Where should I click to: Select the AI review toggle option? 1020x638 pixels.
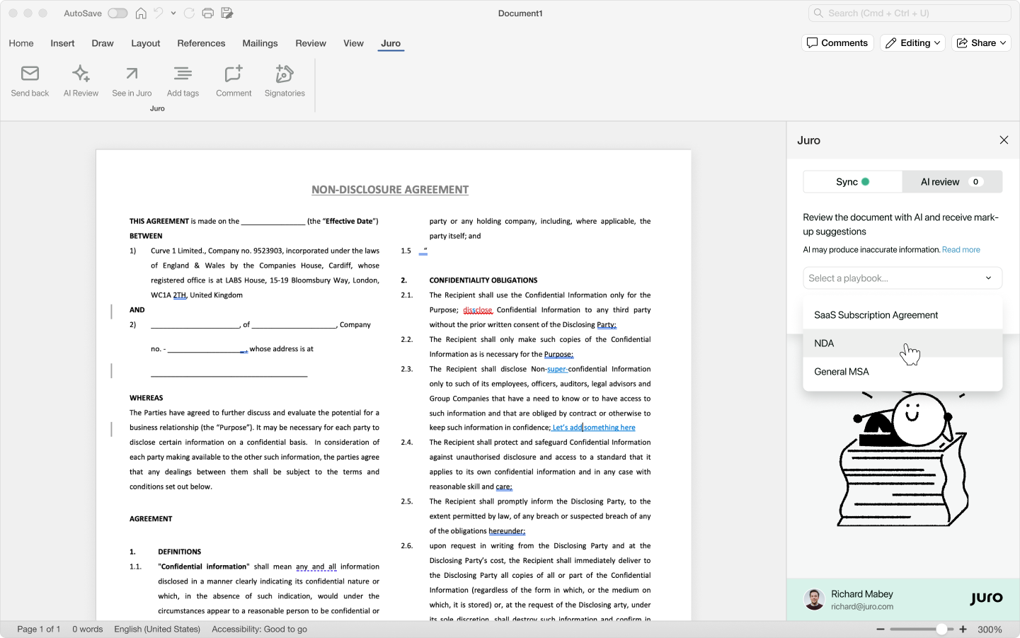951,182
